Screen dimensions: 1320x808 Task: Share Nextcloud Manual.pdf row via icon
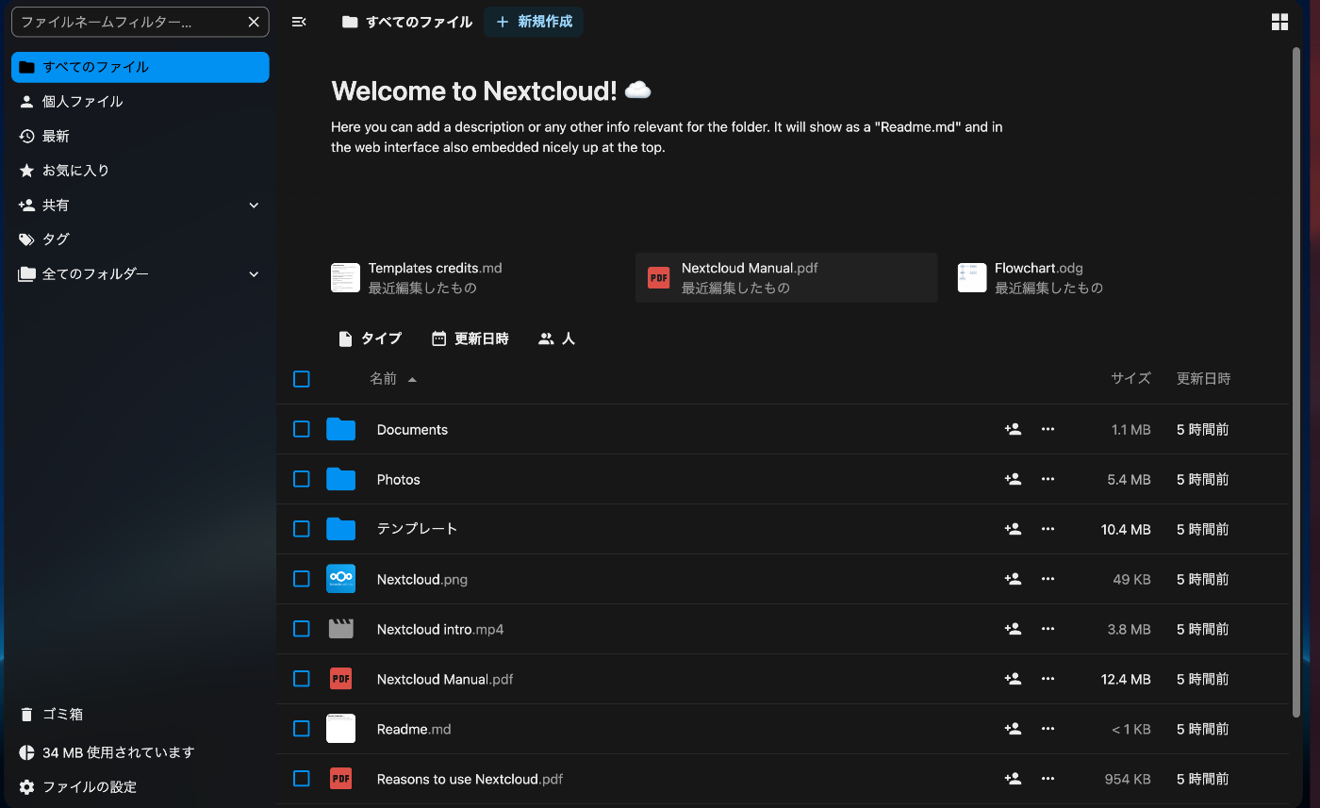(1014, 679)
